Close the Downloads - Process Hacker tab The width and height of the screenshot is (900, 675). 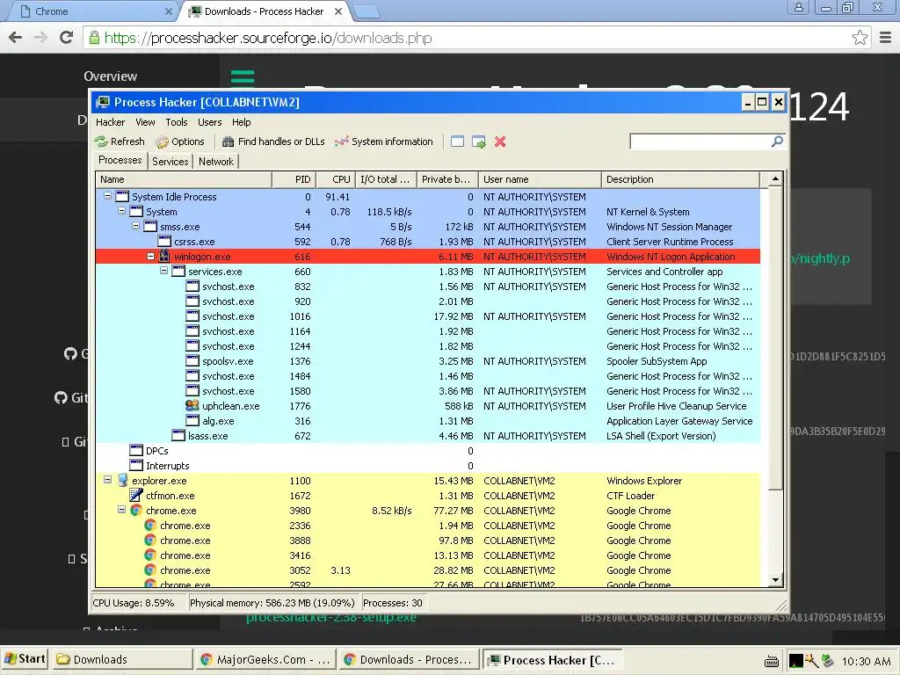[x=338, y=11]
